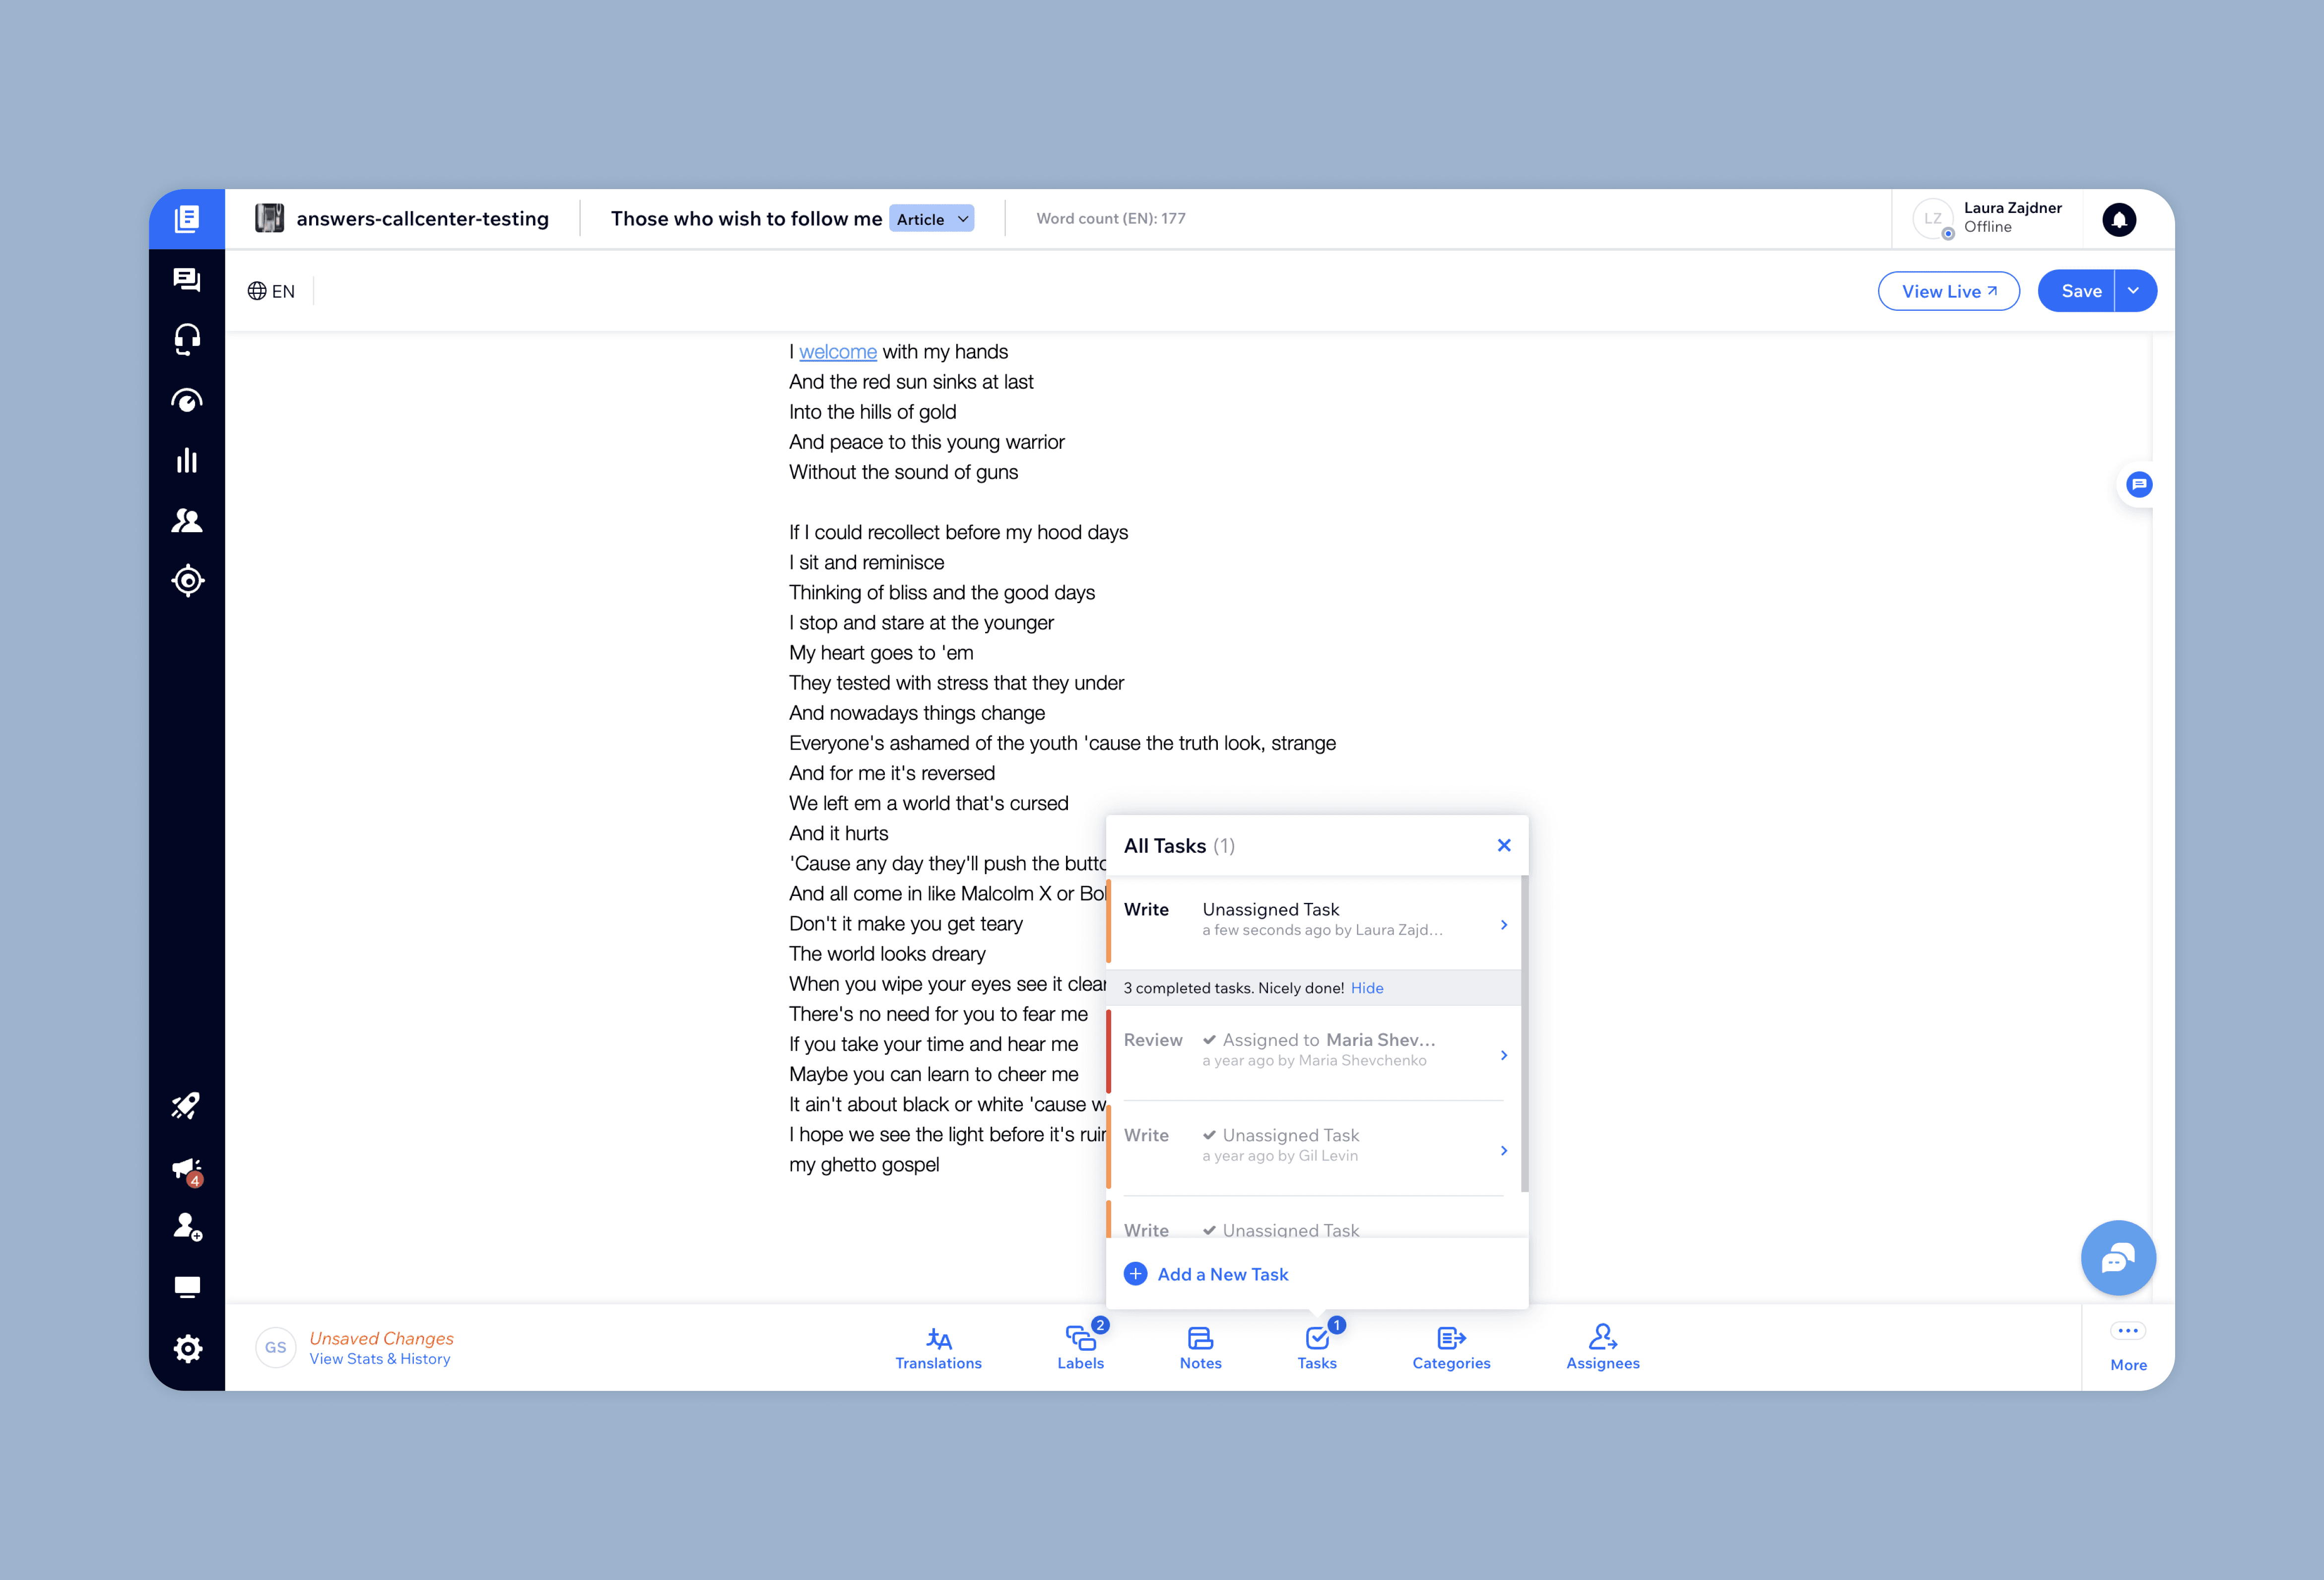Click the tasks panel scrollbar

1524,1033
